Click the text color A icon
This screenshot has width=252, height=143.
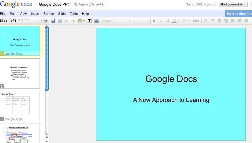(x=174, y=21)
